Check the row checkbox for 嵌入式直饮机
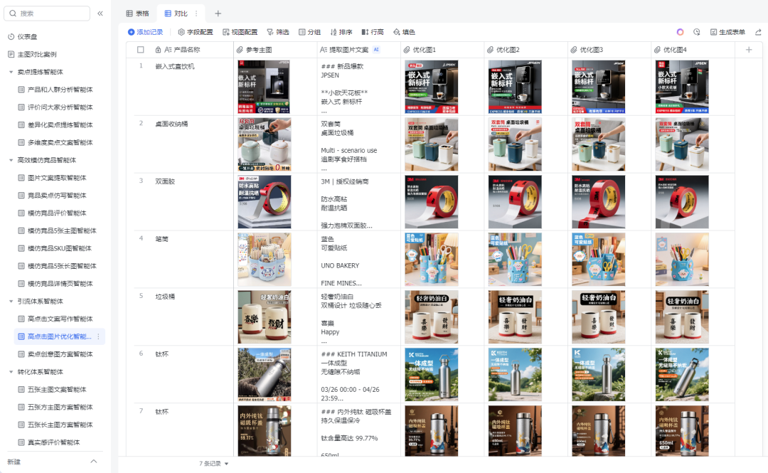Viewport: 768px width, 473px height. coord(140,65)
